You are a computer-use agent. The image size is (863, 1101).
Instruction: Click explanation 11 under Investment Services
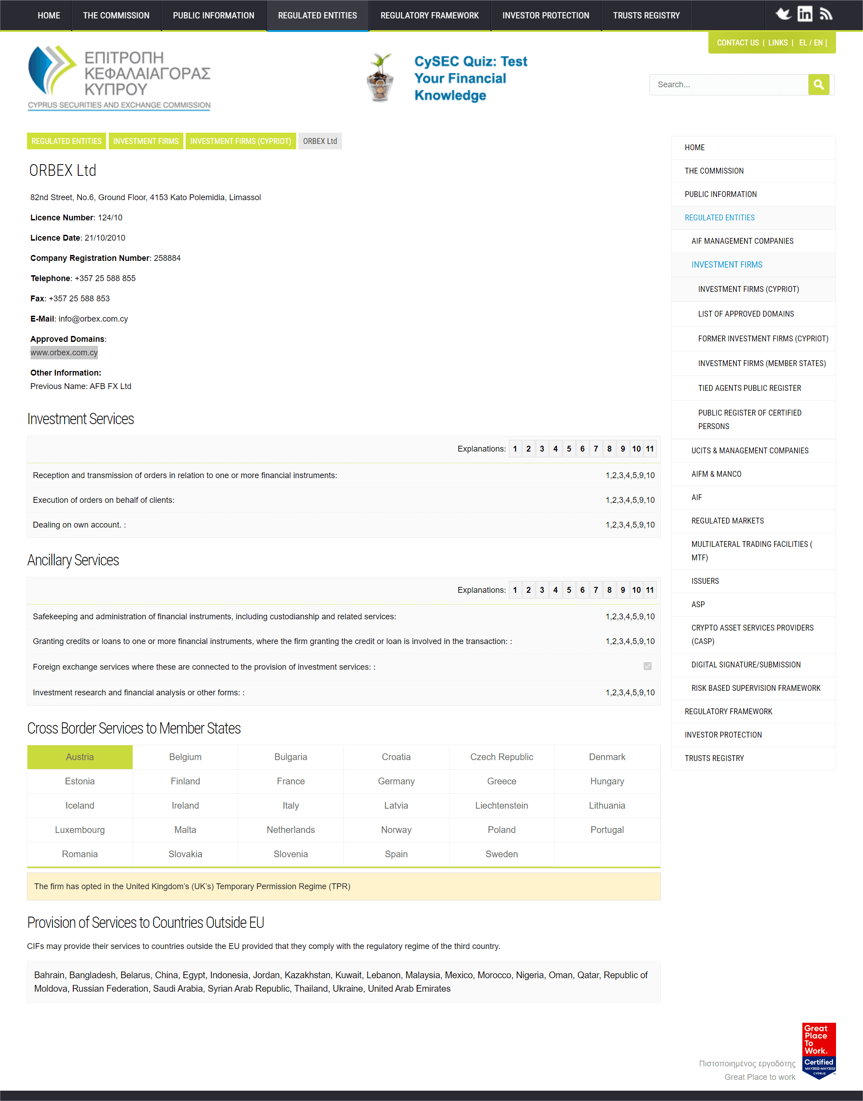(650, 448)
